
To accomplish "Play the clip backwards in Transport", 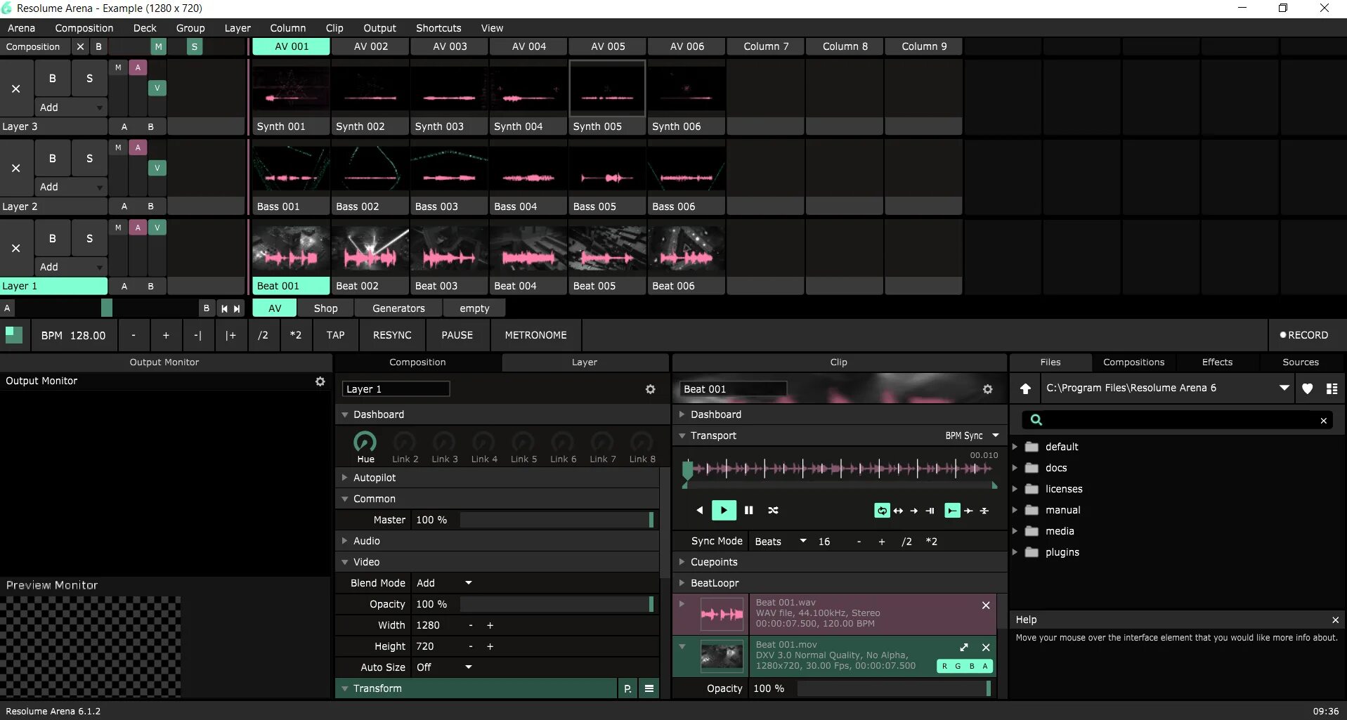I will point(699,510).
